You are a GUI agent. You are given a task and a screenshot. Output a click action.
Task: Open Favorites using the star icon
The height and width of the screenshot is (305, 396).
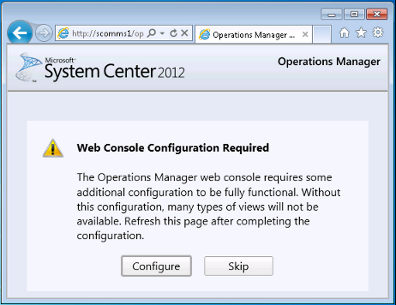[x=361, y=33]
